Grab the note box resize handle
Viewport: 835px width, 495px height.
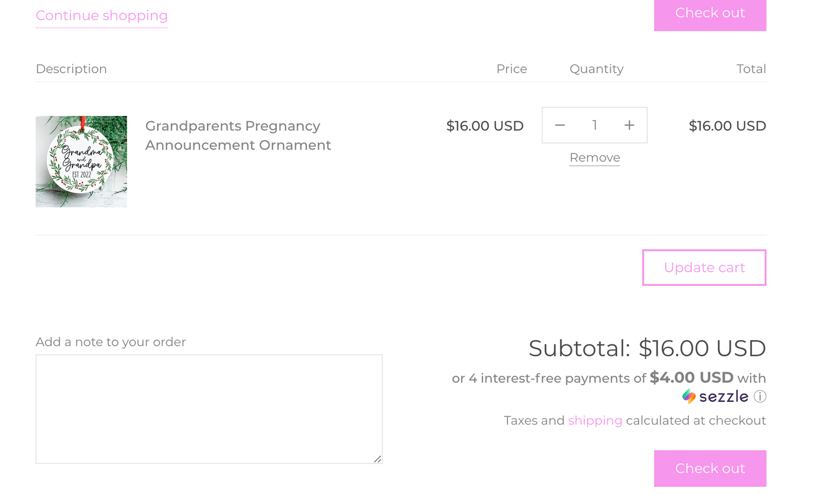tap(377, 459)
